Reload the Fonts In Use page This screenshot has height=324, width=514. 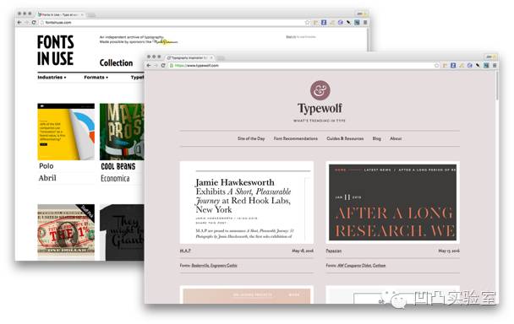point(34,22)
